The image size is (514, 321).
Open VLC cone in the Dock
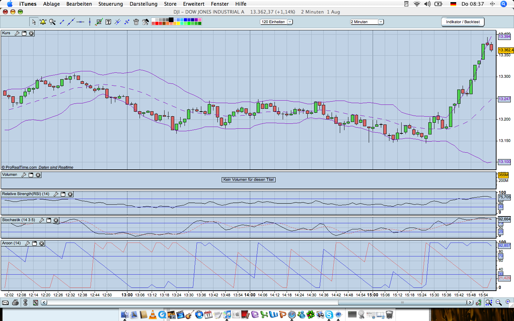[x=152, y=314]
